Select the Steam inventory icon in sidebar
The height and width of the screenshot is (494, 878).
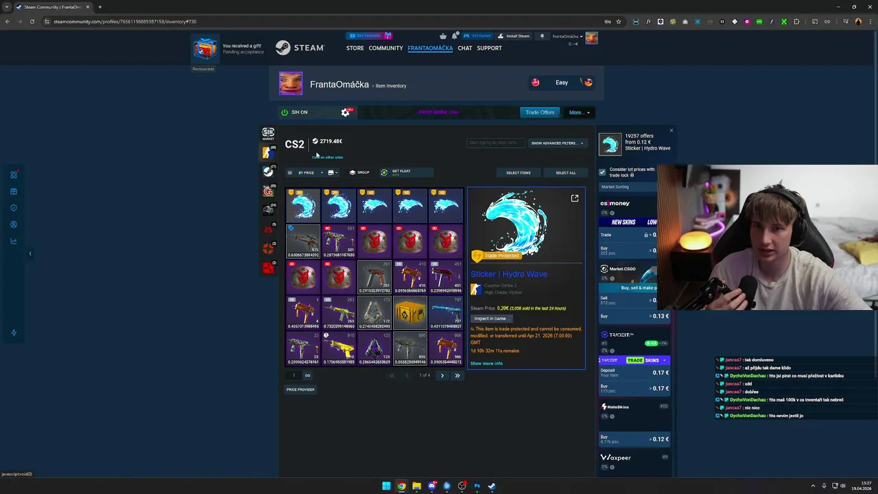(268, 172)
